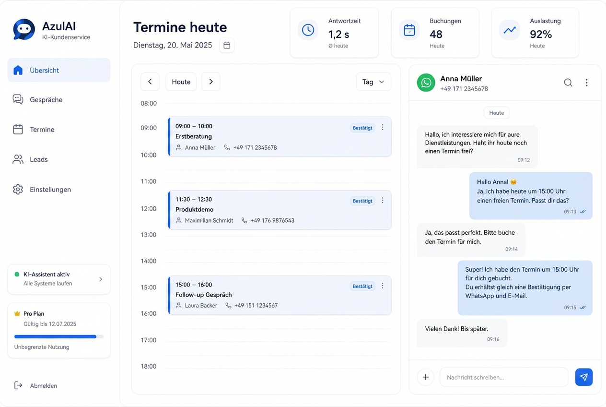Click the Antwortzeit clock icon

pyautogui.click(x=308, y=30)
